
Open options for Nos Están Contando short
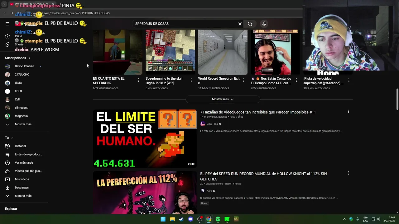tap(296, 80)
